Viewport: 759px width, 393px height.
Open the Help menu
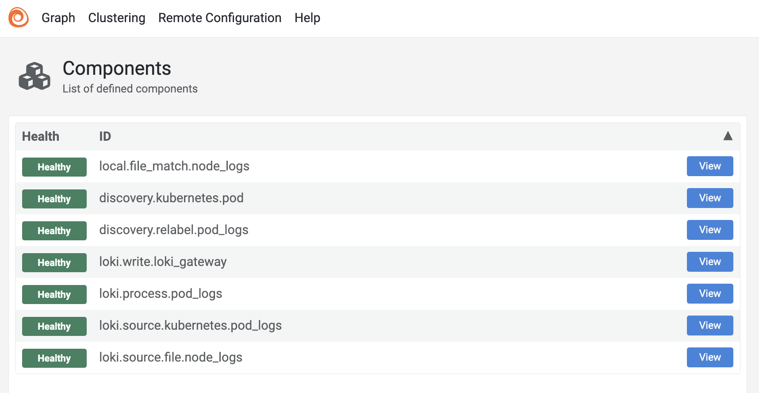[x=307, y=18]
